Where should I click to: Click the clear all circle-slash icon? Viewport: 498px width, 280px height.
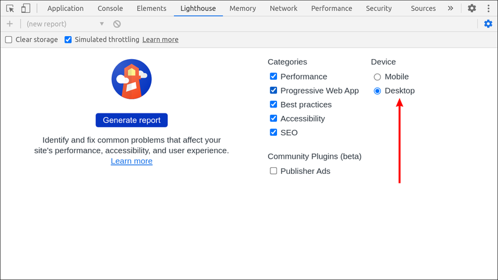[x=117, y=24]
